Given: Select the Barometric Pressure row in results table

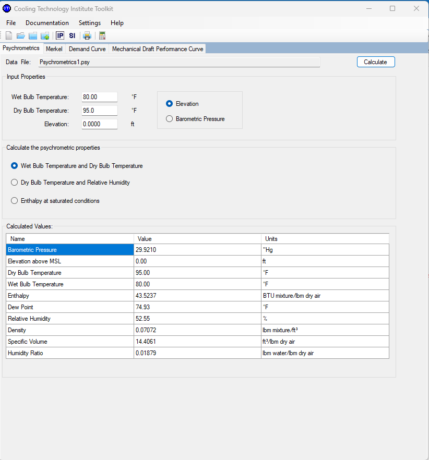Looking at the screenshot, I should click(x=70, y=250).
